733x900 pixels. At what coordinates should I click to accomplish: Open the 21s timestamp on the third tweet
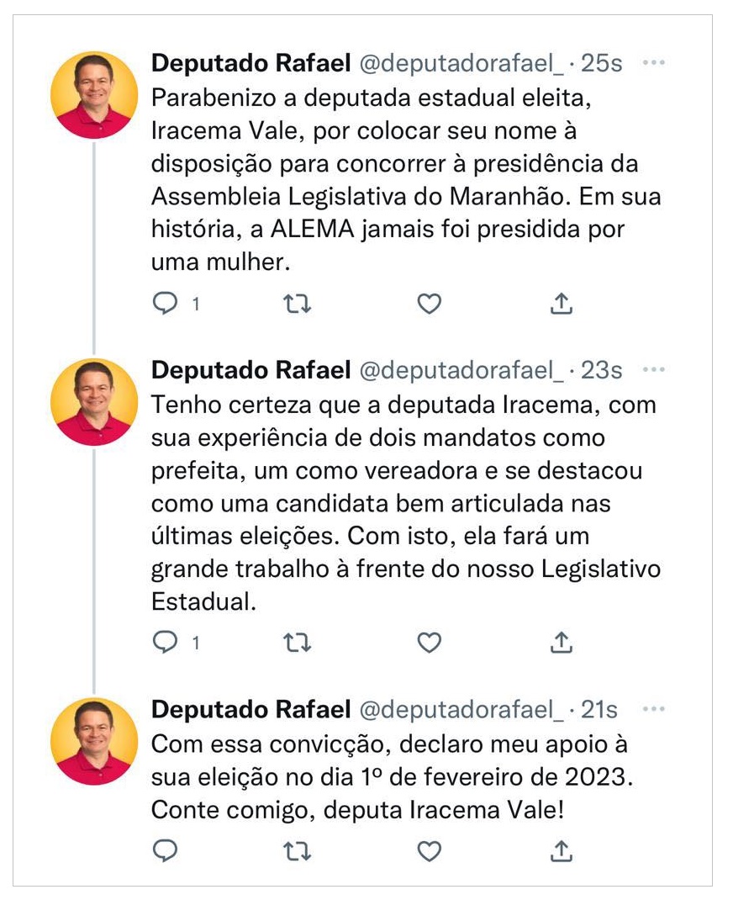pos(599,710)
